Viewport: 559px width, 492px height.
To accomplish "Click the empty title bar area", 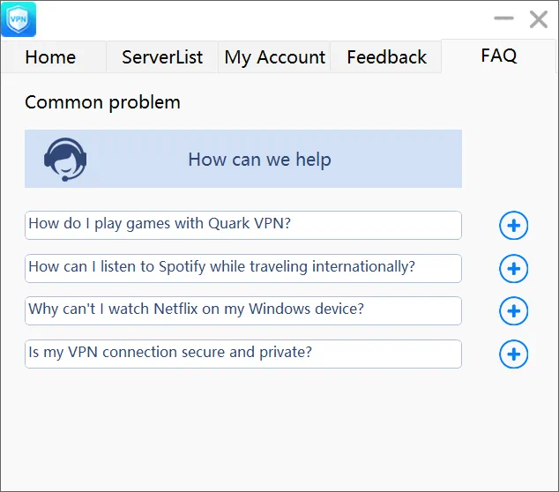I will pyautogui.click(x=265, y=19).
